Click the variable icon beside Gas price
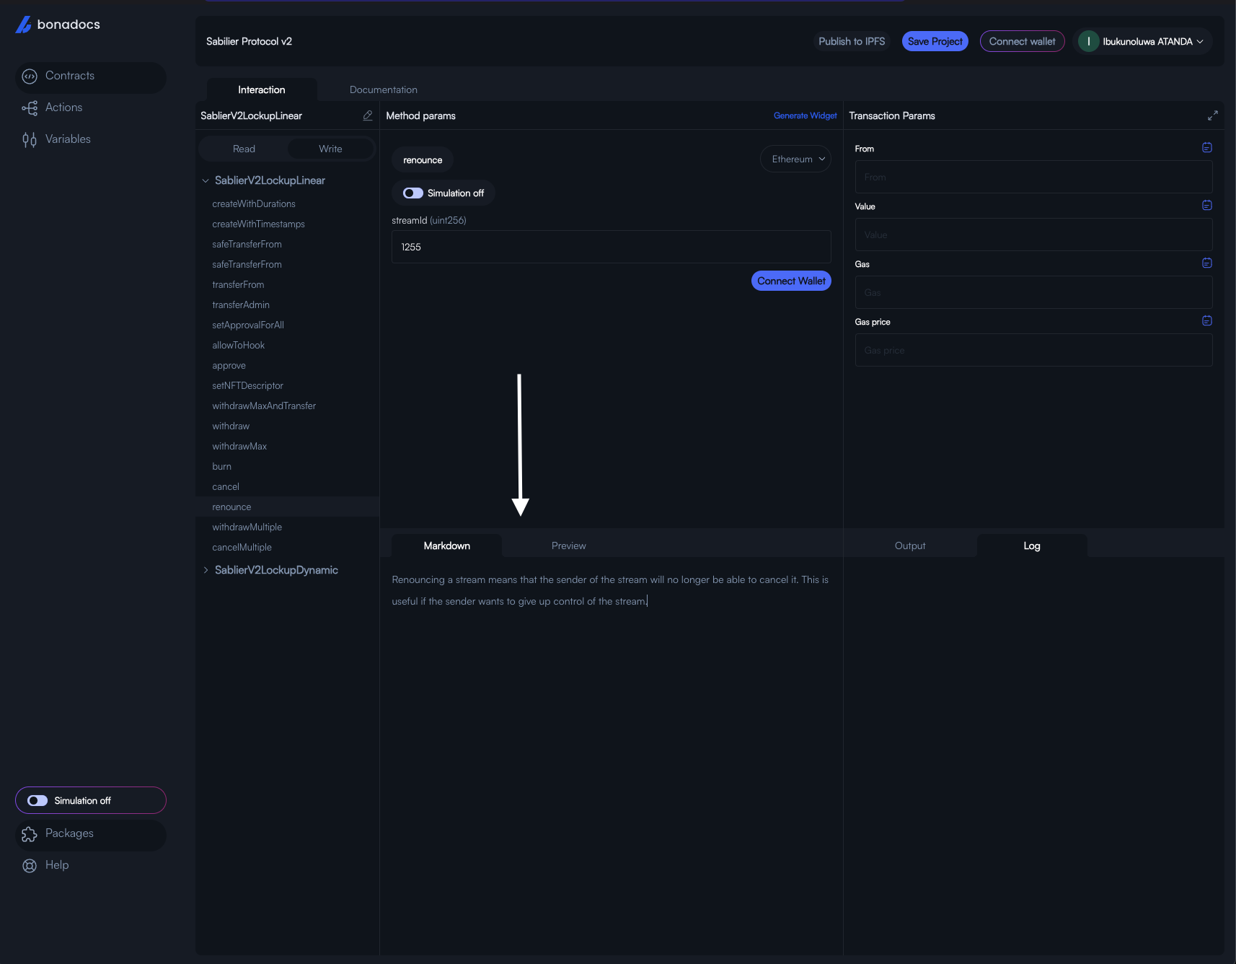Viewport: 1236px width, 964px height. pos(1207,320)
